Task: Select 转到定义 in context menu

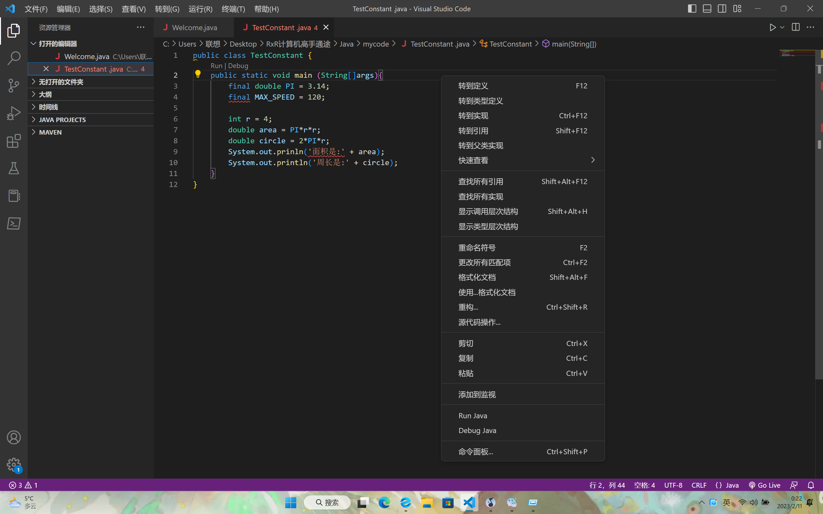Action: click(523, 86)
